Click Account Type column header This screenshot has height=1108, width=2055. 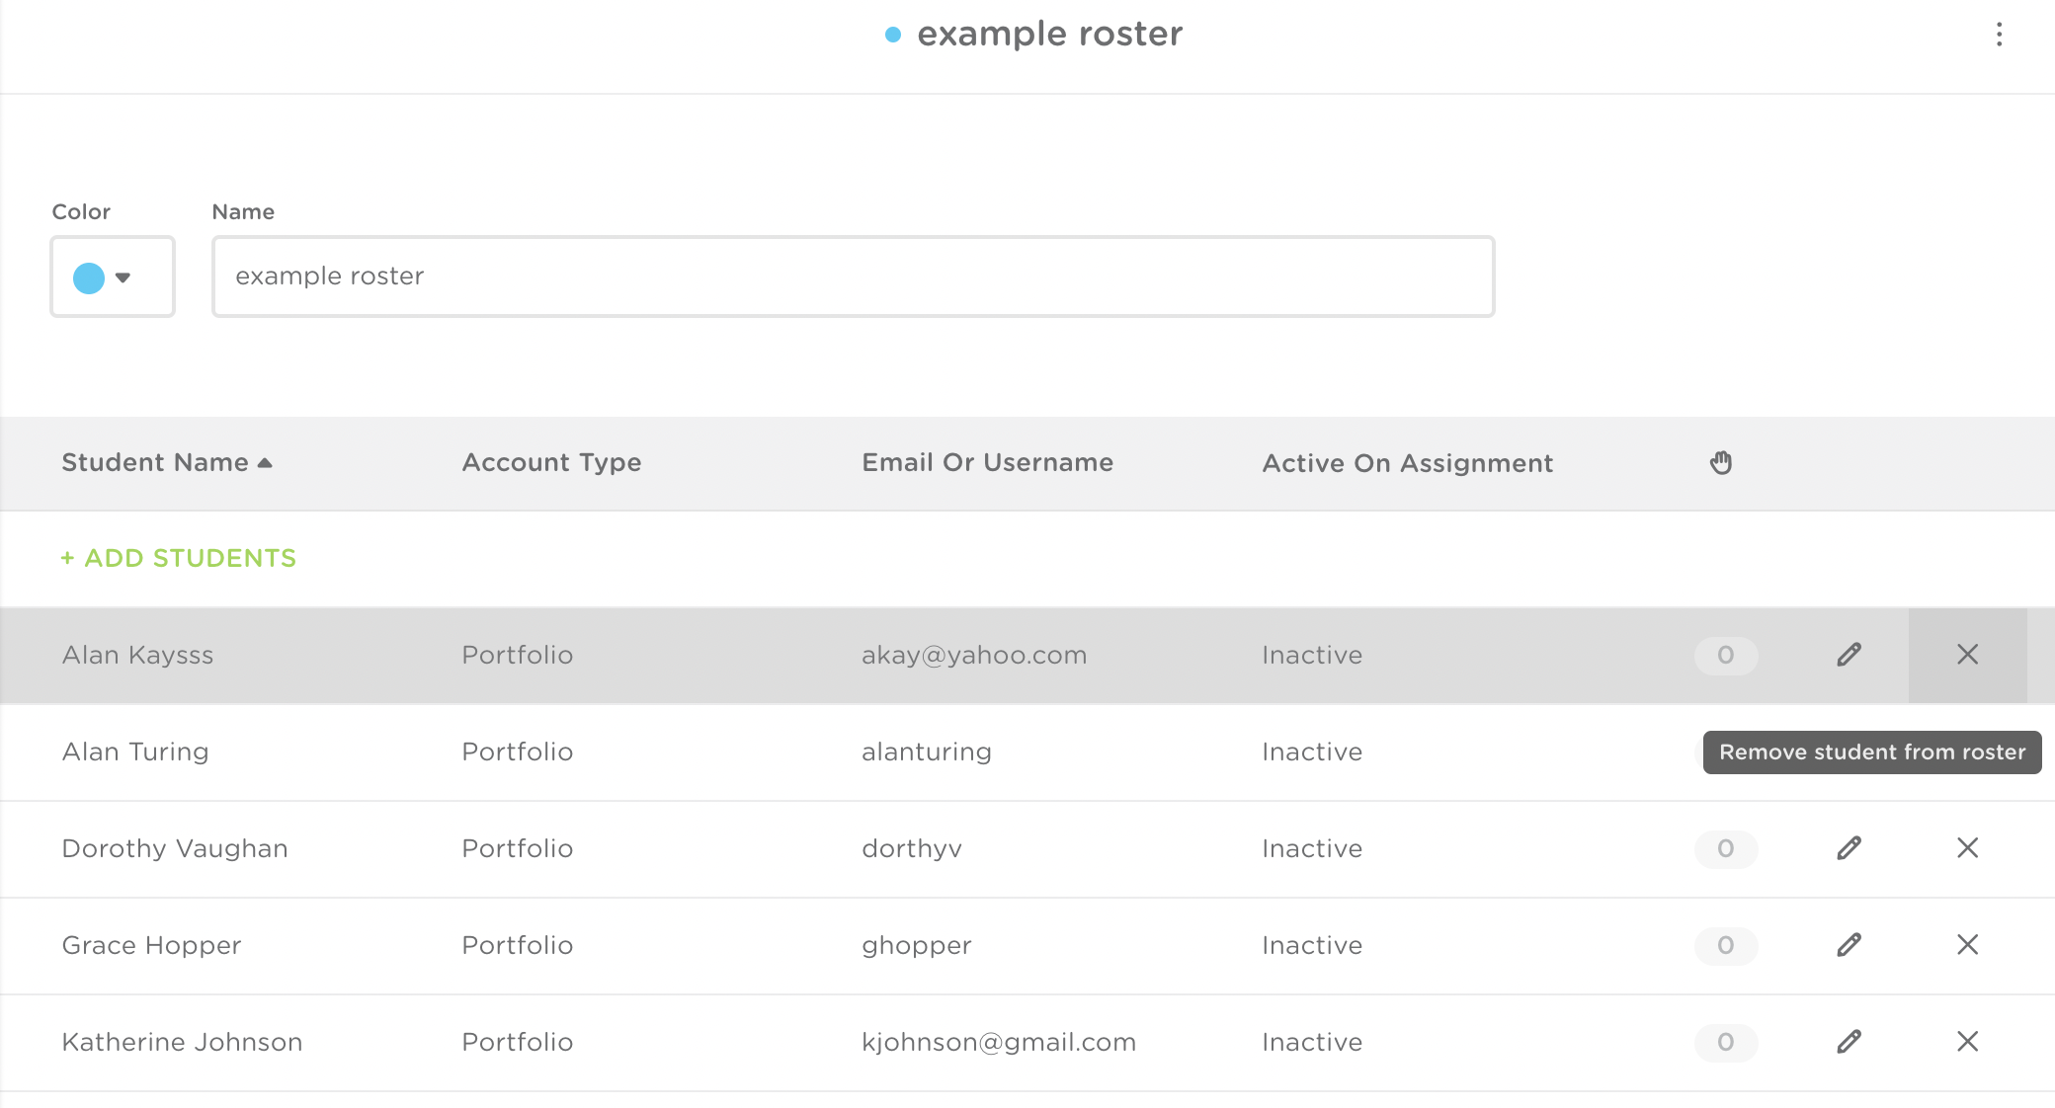click(x=551, y=462)
